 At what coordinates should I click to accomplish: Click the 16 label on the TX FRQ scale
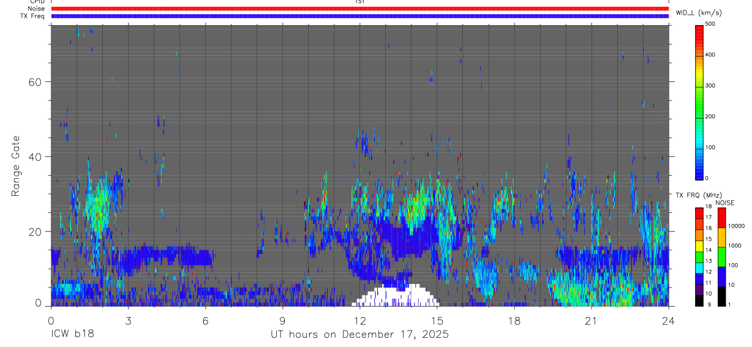coord(709,228)
